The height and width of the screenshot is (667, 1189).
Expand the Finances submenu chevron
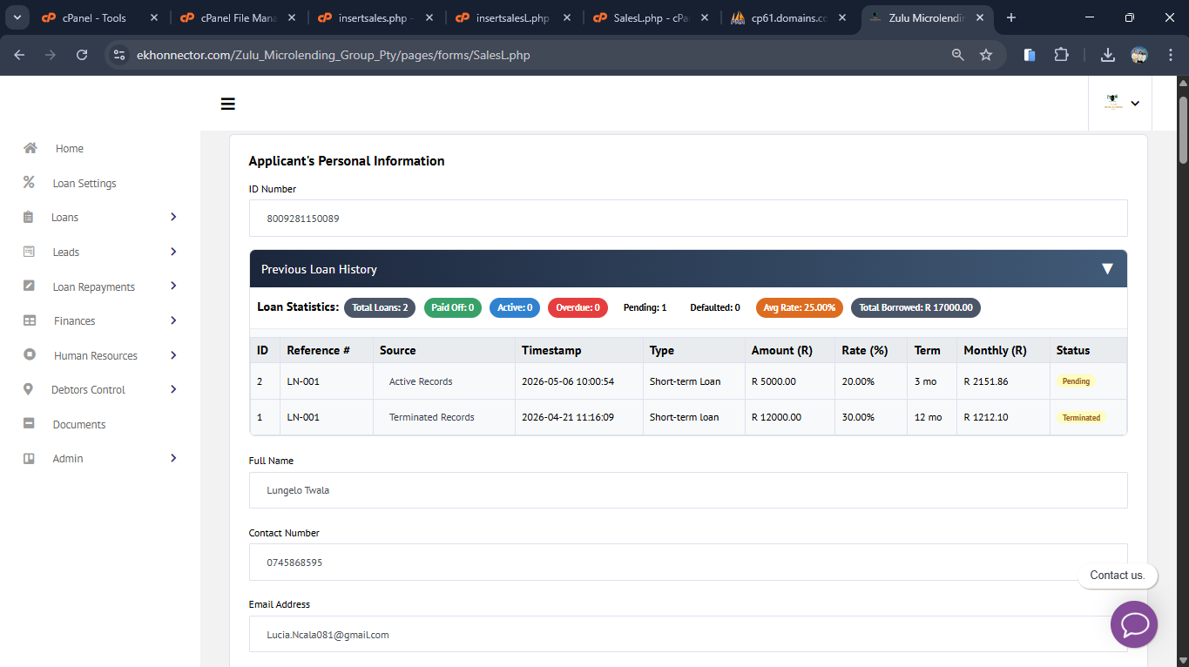[173, 320]
